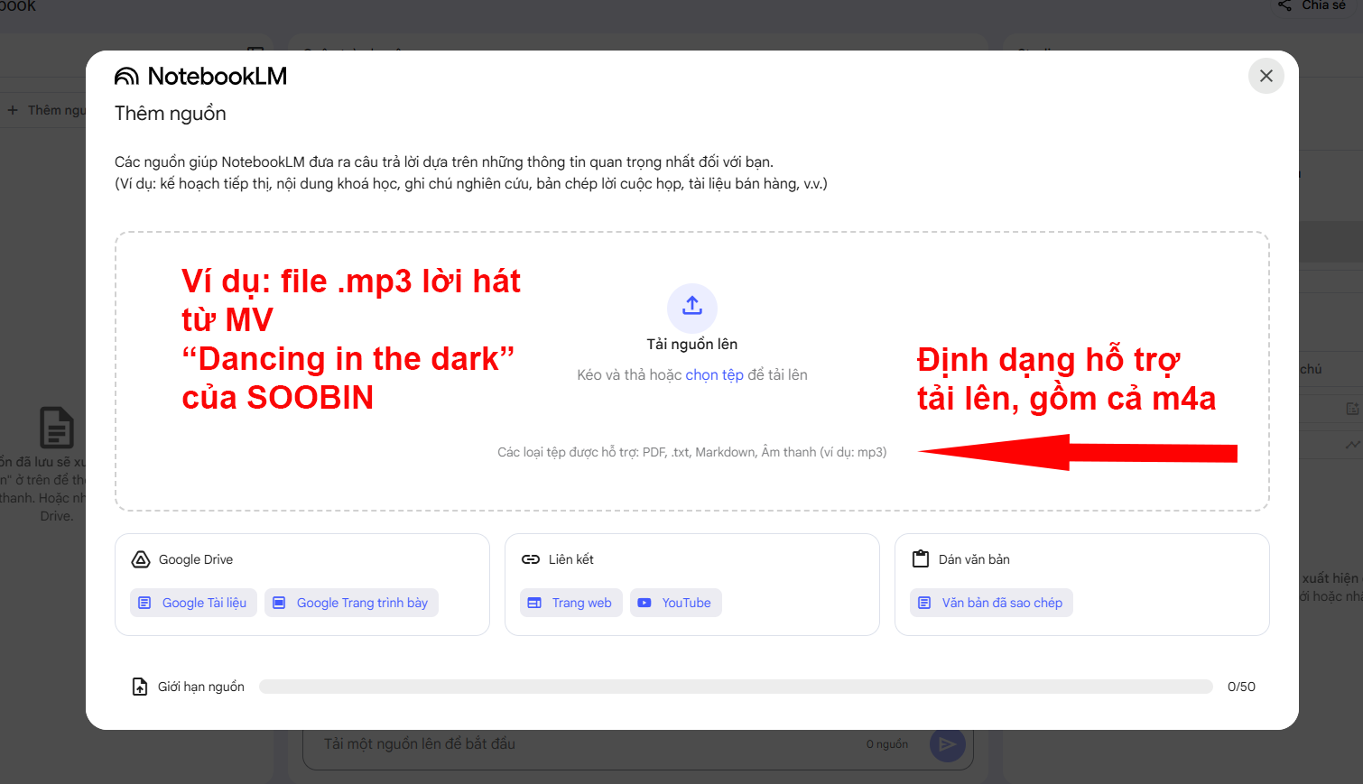
Task: Click the Google Drive triangle icon
Action: [141, 559]
